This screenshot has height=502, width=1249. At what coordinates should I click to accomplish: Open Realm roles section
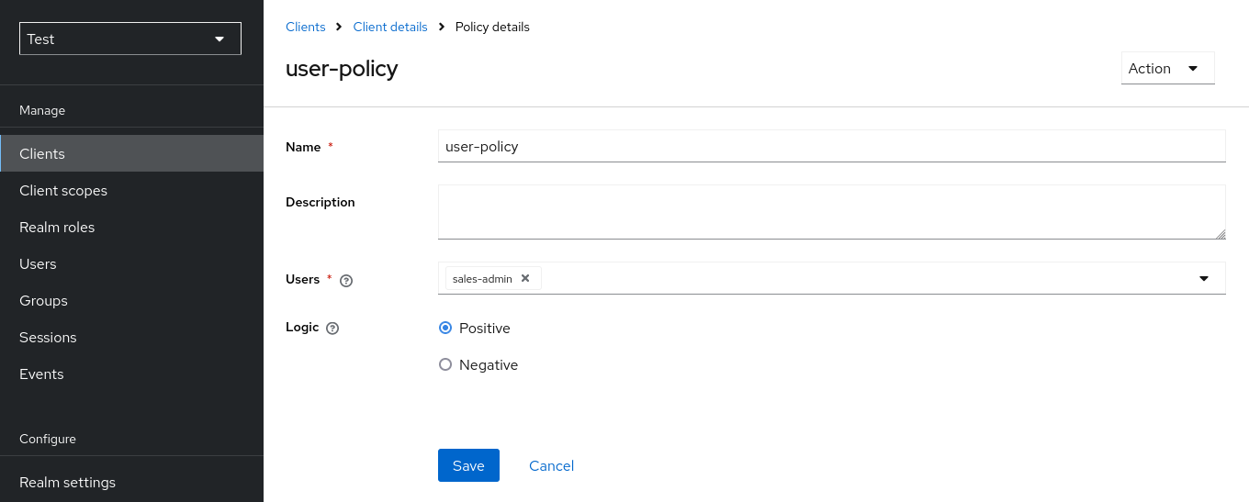click(x=57, y=227)
